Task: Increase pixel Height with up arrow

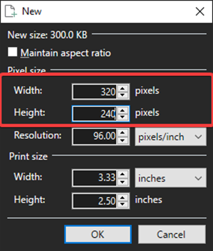Action: tap(123, 111)
